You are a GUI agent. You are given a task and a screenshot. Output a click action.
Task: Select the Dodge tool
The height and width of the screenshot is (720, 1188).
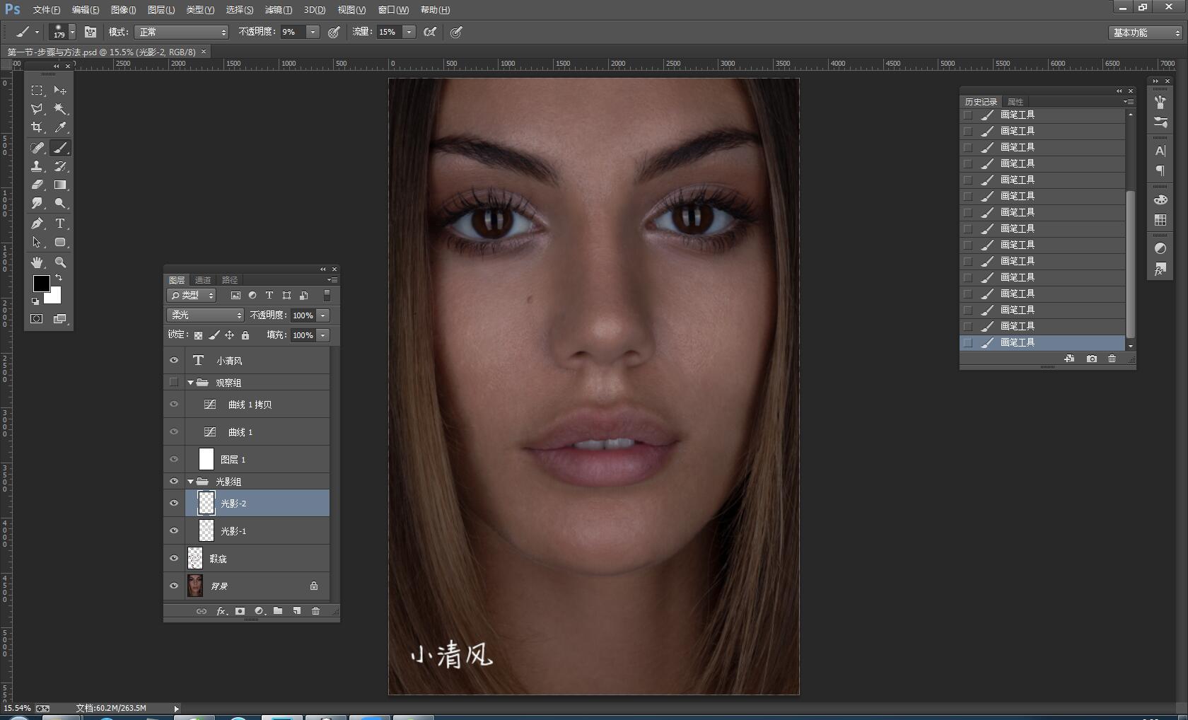[61, 203]
